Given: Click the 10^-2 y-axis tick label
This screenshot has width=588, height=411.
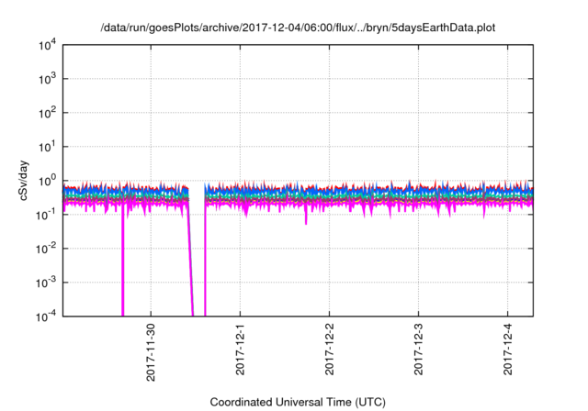Looking at the screenshot, I should [47, 249].
